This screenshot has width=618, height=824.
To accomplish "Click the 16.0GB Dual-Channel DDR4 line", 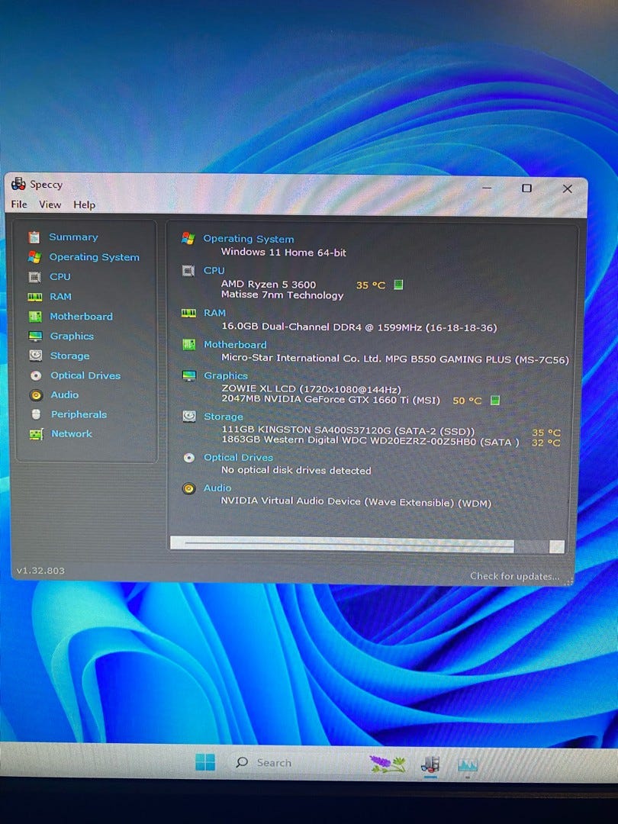I will point(359,327).
